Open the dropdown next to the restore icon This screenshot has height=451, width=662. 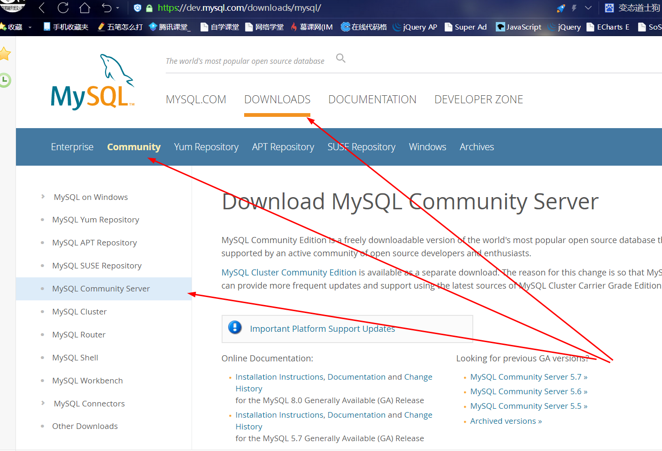coord(117,8)
